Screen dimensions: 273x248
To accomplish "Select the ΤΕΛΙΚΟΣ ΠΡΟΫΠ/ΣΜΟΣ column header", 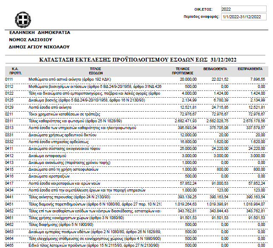I will pyautogui.click(x=185, y=70).
